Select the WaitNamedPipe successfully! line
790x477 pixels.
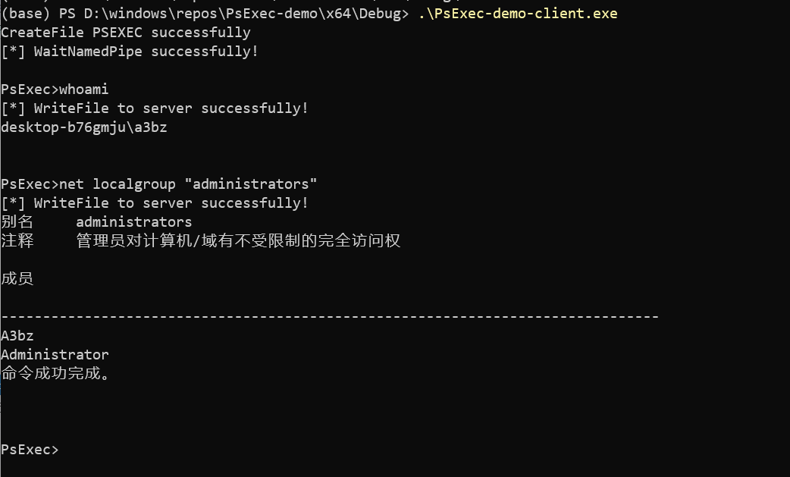130,52
